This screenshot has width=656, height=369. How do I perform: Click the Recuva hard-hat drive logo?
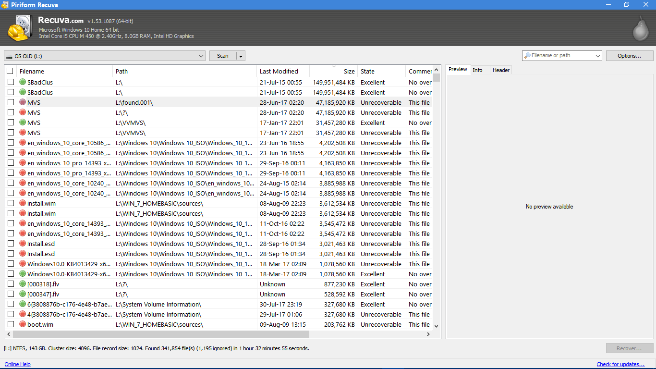20,28
